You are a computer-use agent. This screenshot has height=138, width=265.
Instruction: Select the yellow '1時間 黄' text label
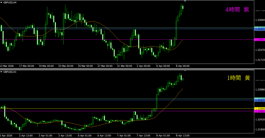[238, 78]
